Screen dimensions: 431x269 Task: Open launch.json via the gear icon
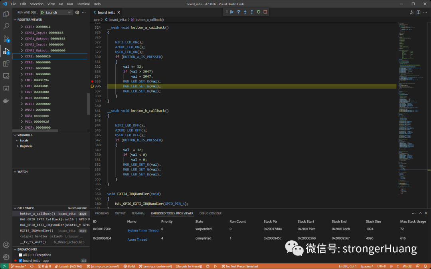coord(77,12)
